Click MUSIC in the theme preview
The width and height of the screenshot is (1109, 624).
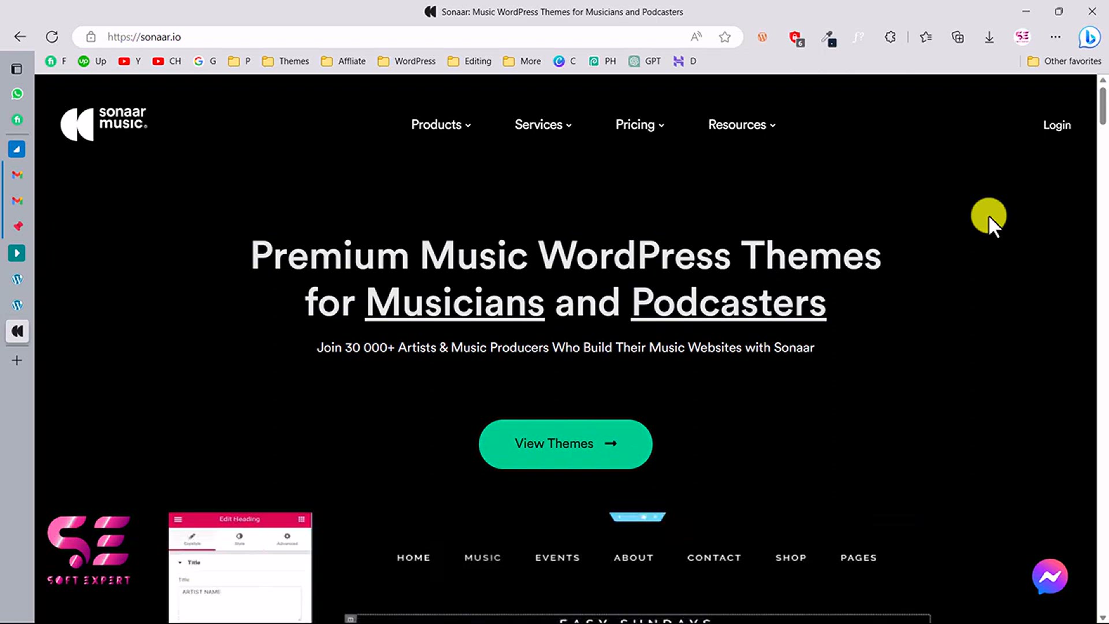tap(482, 558)
